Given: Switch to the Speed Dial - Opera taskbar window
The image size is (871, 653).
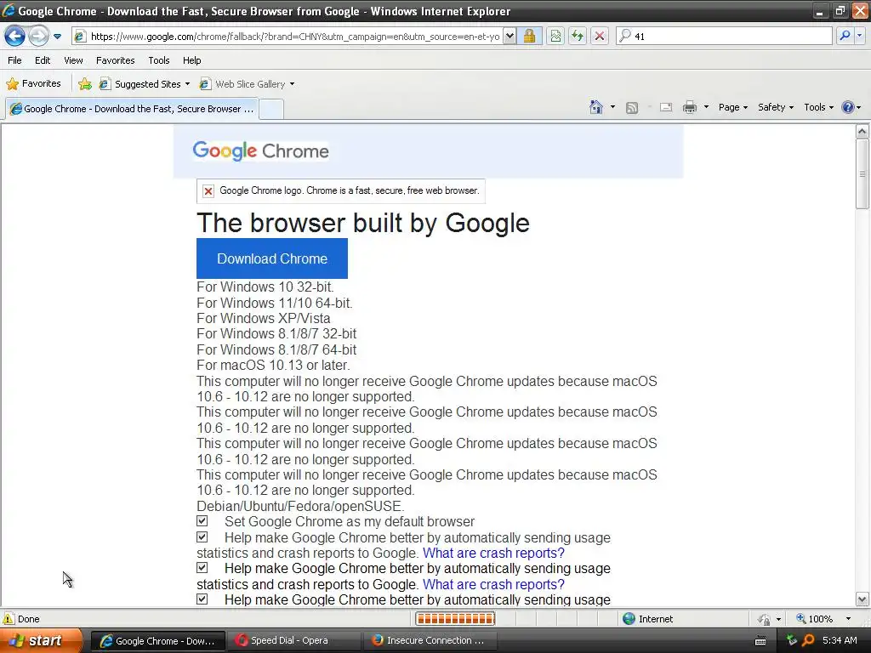Looking at the screenshot, I should [294, 640].
